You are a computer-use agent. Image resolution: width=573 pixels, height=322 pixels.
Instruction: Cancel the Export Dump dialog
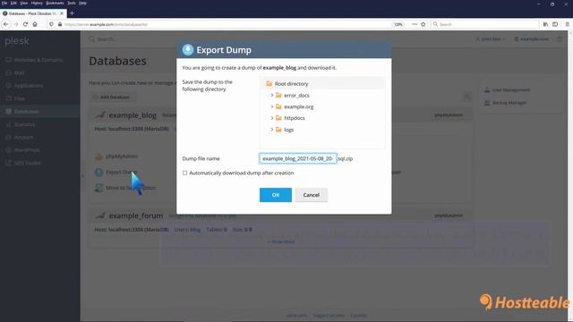(x=312, y=195)
